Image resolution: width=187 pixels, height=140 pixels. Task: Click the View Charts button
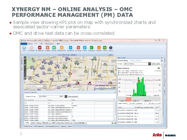[x=156, y=64]
